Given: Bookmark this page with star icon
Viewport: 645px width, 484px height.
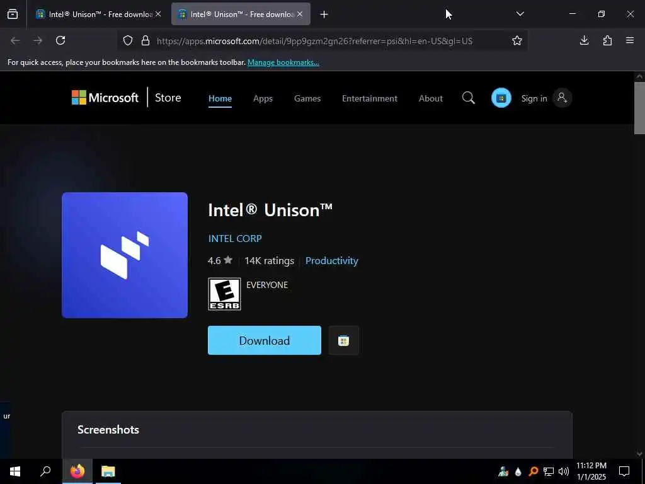Looking at the screenshot, I should [517, 40].
